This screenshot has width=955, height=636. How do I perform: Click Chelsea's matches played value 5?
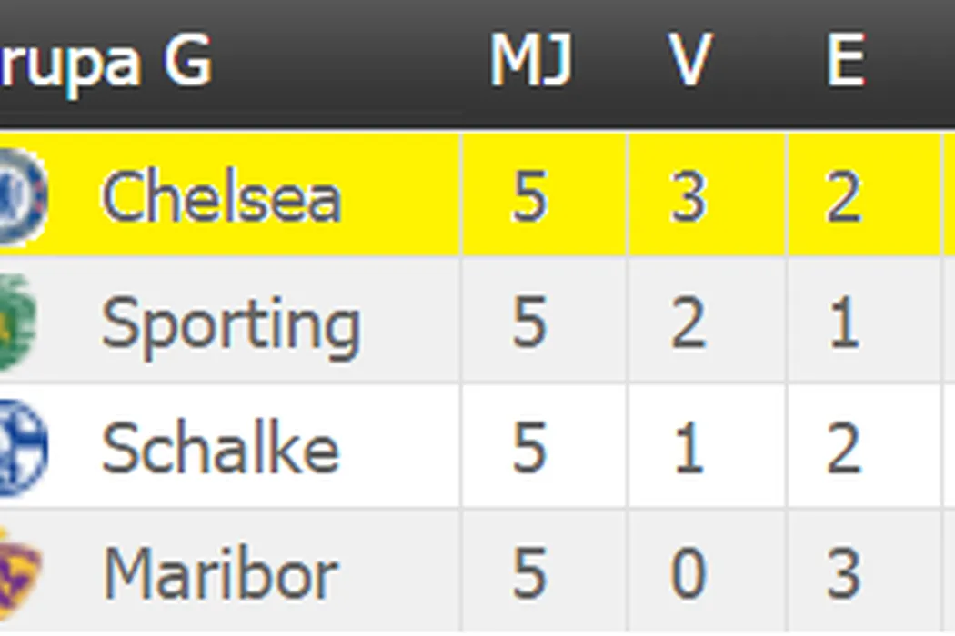pyautogui.click(x=530, y=197)
